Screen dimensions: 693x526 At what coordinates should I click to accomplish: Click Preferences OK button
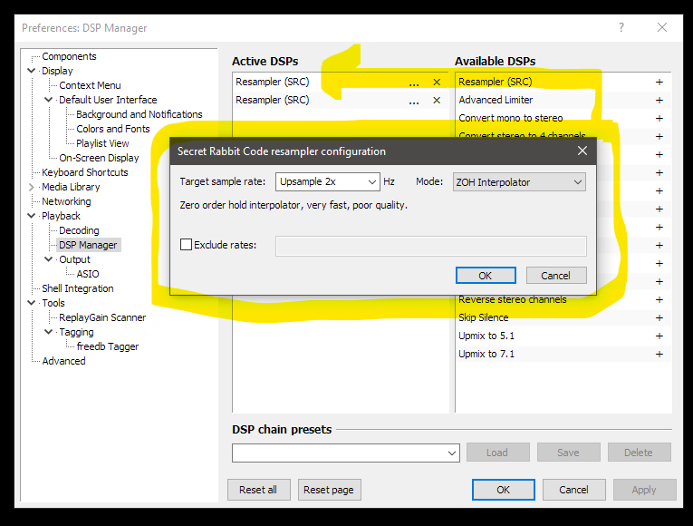click(x=504, y=490)
